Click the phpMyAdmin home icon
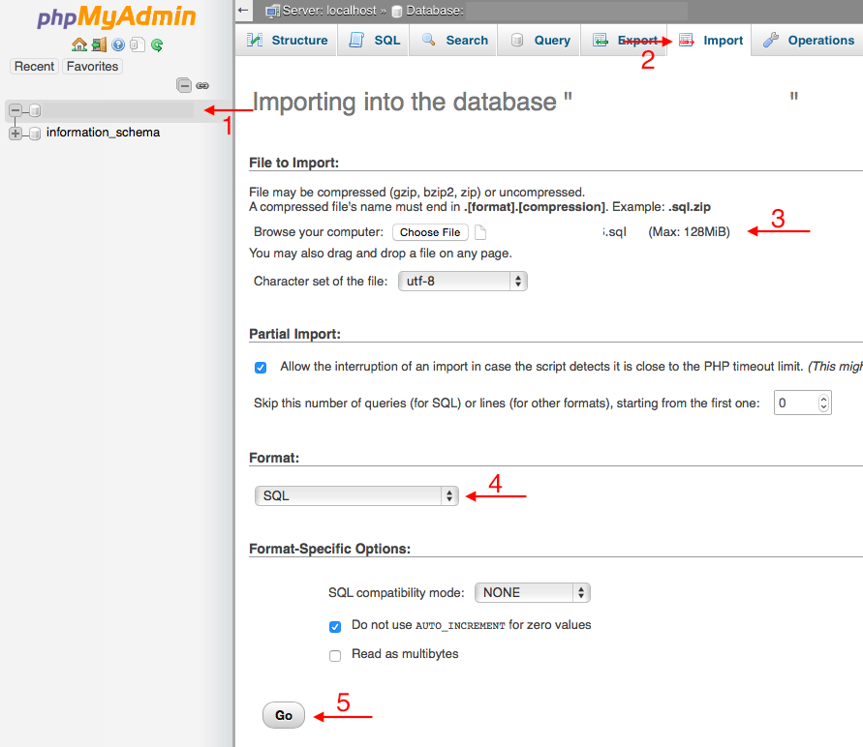 pyautogui.click(x=78, y=45)
